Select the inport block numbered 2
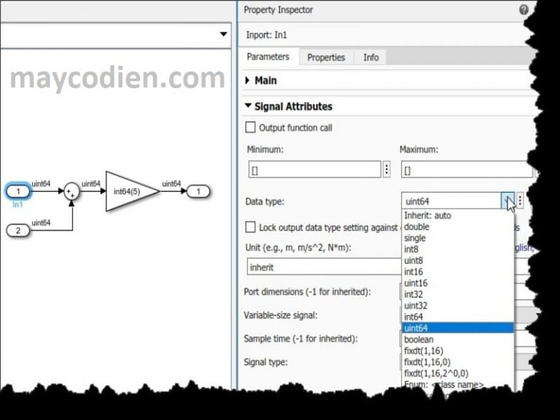The image size is (560, 420). coord(19,230)
